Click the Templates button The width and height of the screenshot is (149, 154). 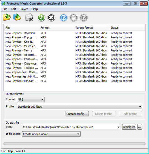pos(129,127)
